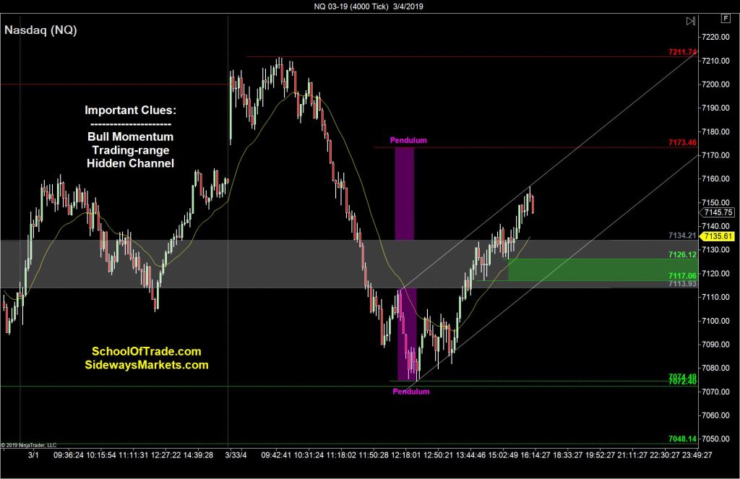Click the 7145.75 current price marker
740x479 pixels.
[x=718, y=212]
